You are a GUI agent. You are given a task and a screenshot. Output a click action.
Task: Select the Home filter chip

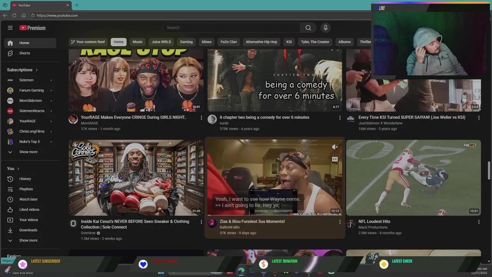click(x=118, y=42)
